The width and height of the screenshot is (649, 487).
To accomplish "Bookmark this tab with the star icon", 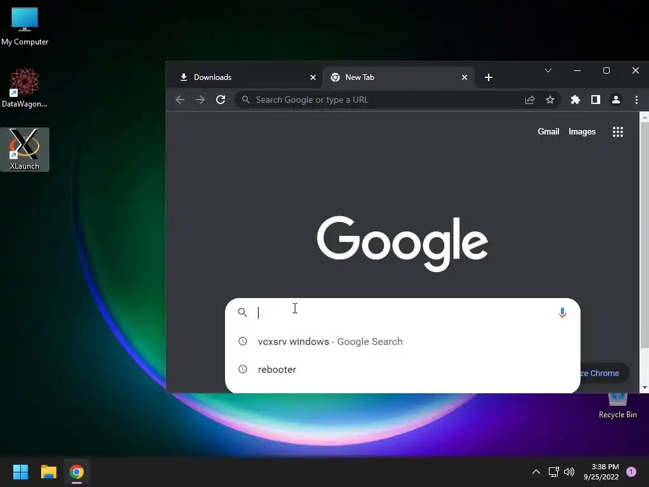I will (x=549, y=100).
